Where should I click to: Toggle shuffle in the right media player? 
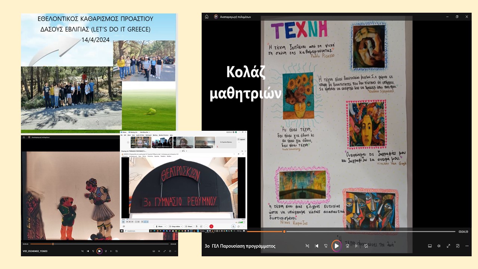point(307,246)
